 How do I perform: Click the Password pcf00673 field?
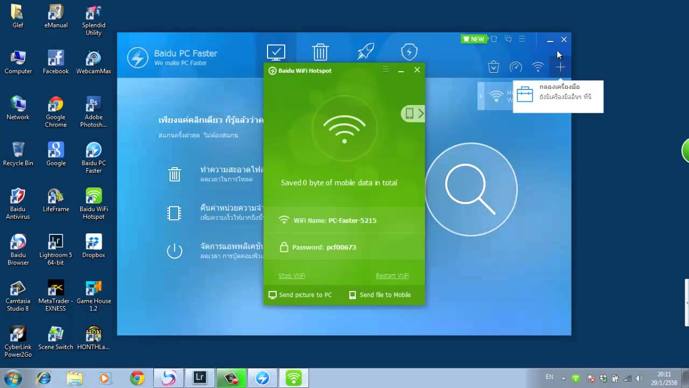[344, 247]
